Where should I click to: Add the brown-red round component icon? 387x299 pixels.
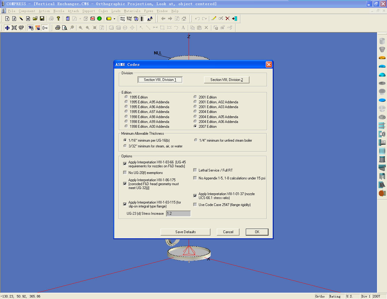coord(382,193)
